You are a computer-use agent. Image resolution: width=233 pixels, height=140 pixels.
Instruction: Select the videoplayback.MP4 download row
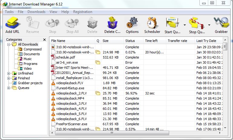136,98
